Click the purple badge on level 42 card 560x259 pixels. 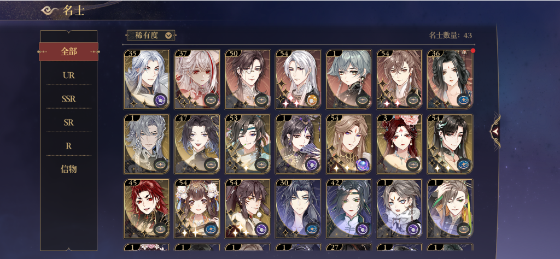pyautogui.click(x=363, y=229)
